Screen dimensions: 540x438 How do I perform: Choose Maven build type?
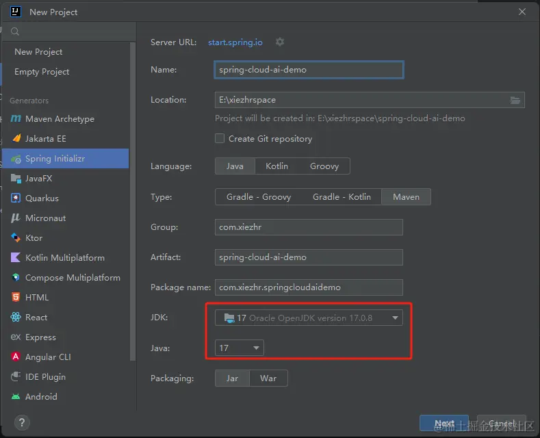click(406, 197)
